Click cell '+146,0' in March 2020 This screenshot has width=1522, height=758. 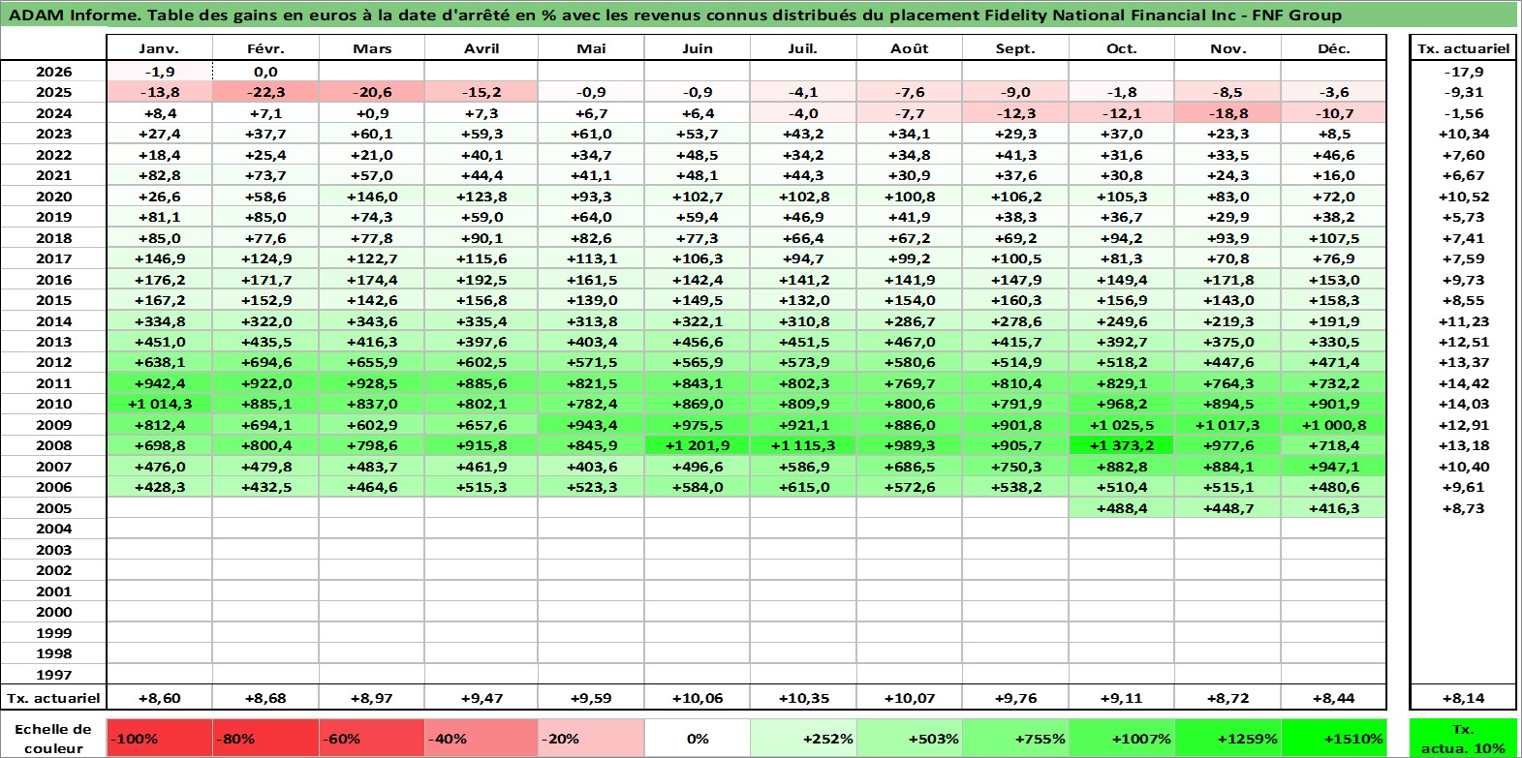[x=373, y=197]
